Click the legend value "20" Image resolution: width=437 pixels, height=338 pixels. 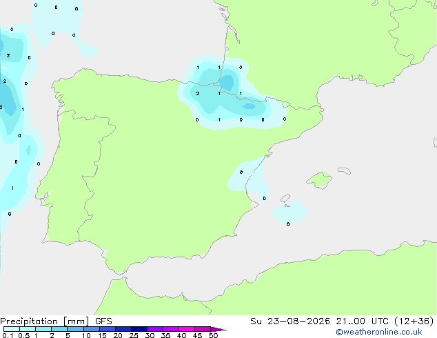(x=118, y=335)
